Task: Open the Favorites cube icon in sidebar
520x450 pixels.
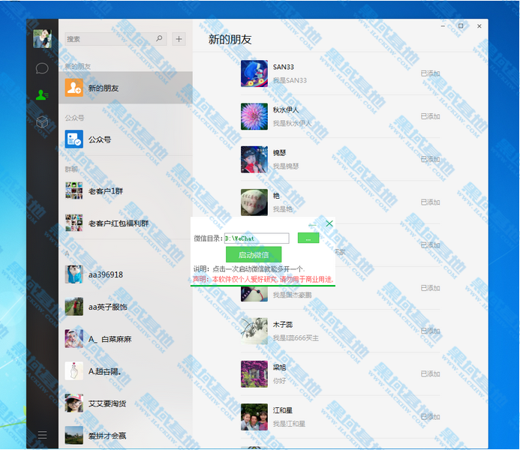Action: (42, 122)
